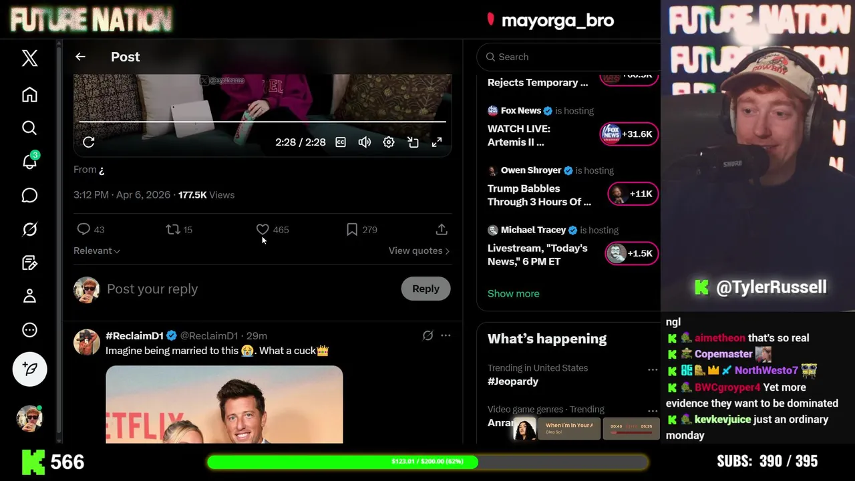Open the Relevant sort dropdown
855x481 pixels.
point(97,251)
